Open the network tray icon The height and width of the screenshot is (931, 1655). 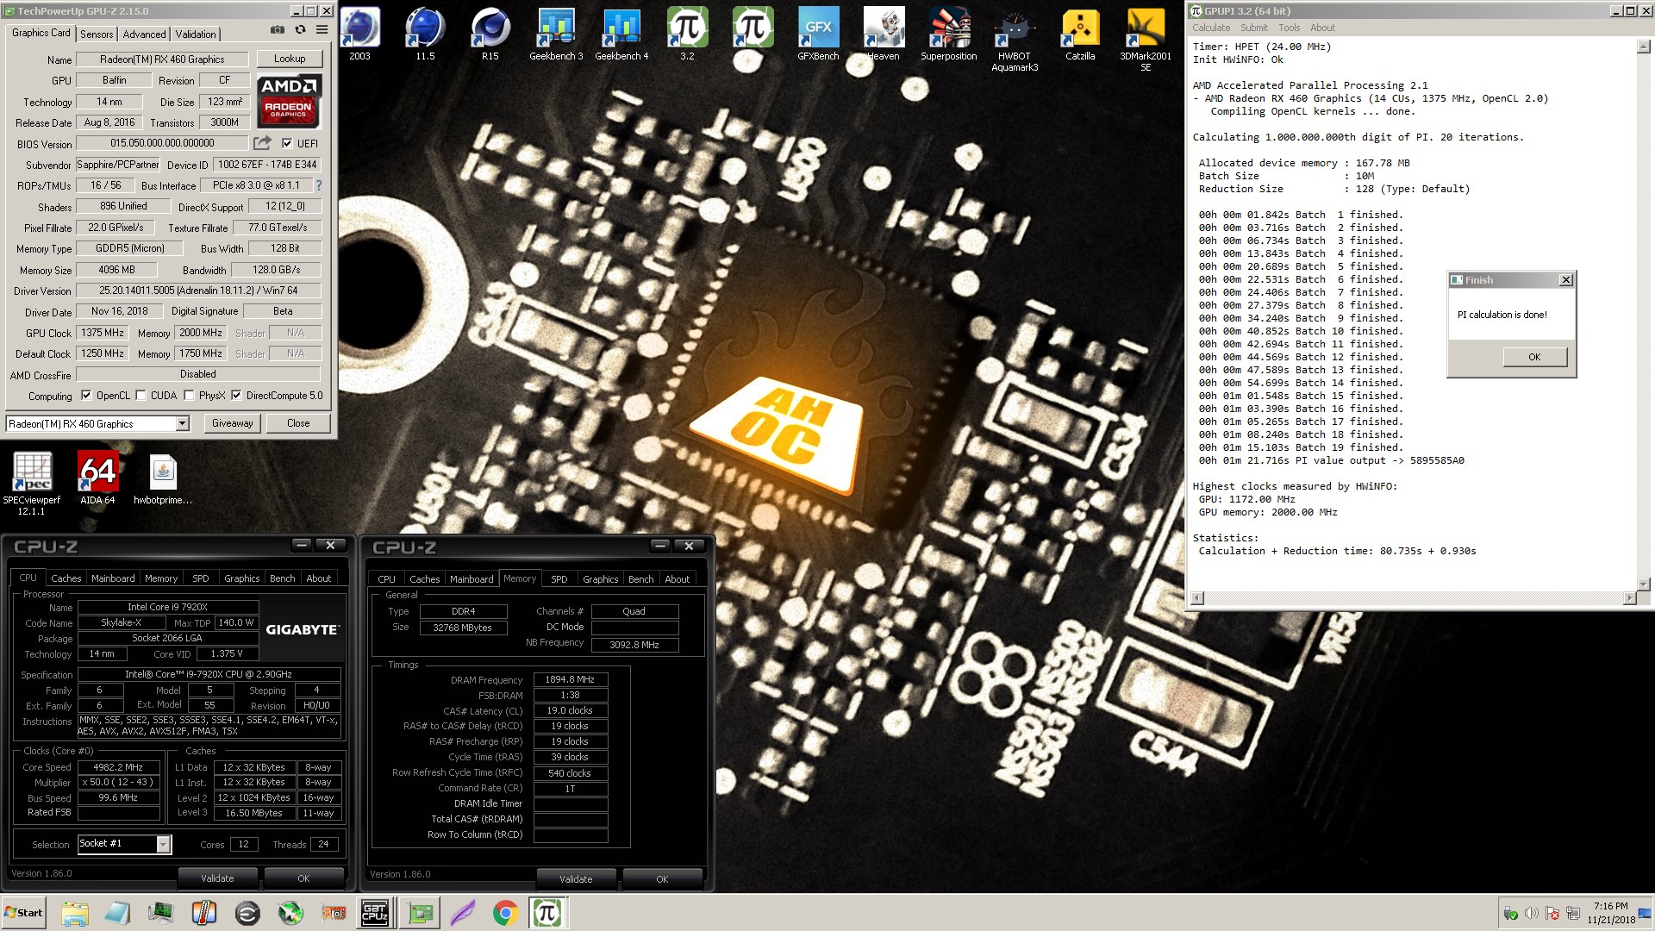[1573, 914]
